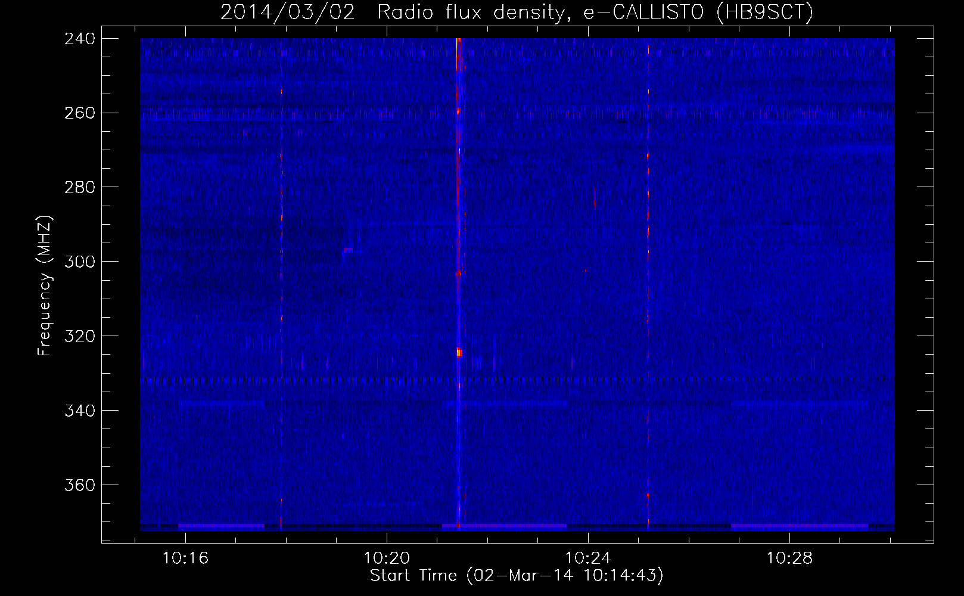The image size is (964, 596).
Task: Click the Y-axis label "Frequency (MHZ)"
Action: [44, 286]
